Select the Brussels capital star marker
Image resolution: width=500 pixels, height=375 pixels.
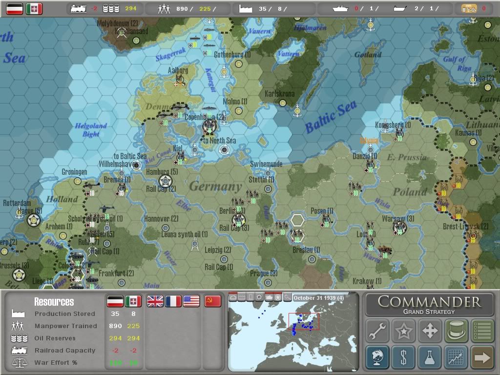(x=19, y=275)
